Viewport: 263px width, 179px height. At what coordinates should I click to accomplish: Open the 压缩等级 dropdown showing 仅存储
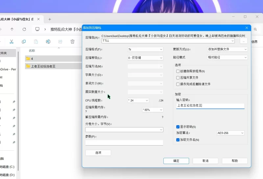click(x=145, y=58)
